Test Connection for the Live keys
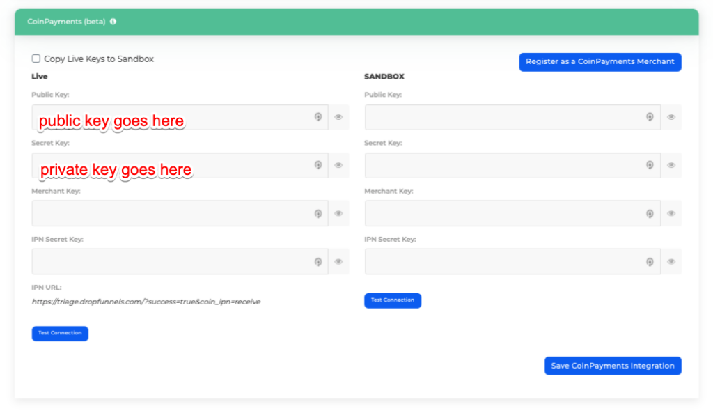Viewport: 713px width, 411px height. tap(60, 334)
